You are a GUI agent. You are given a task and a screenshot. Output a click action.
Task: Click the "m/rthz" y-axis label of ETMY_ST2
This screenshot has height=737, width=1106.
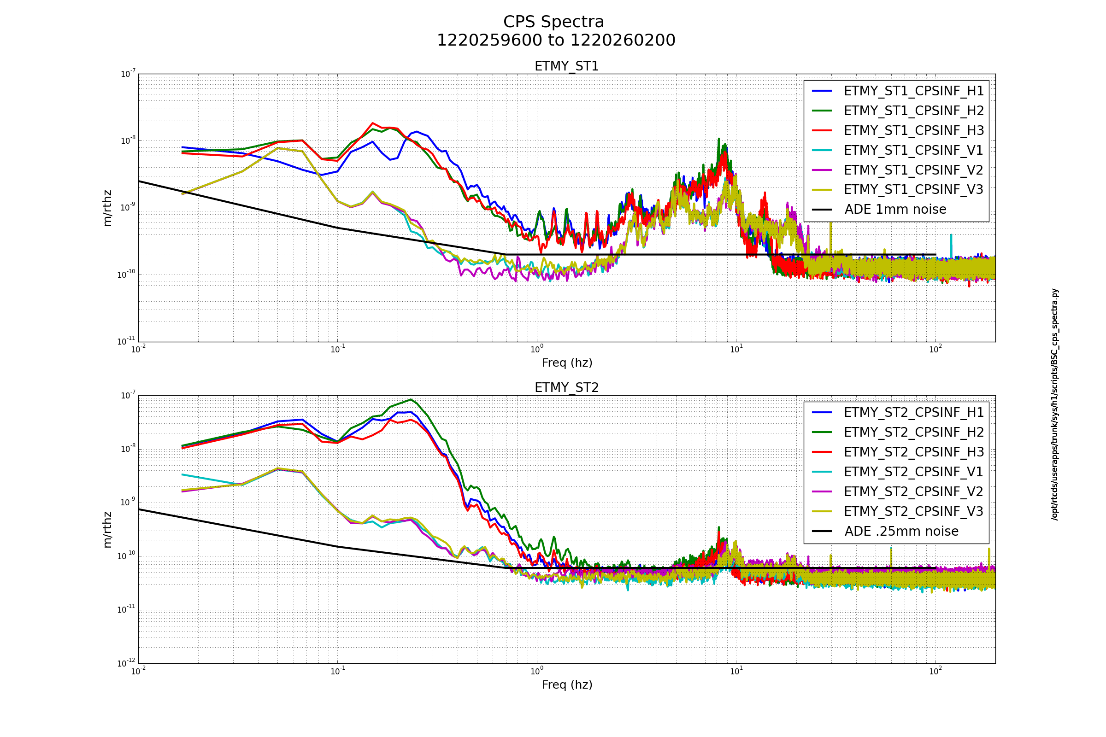pyautogui.click(x=108, y=530)
